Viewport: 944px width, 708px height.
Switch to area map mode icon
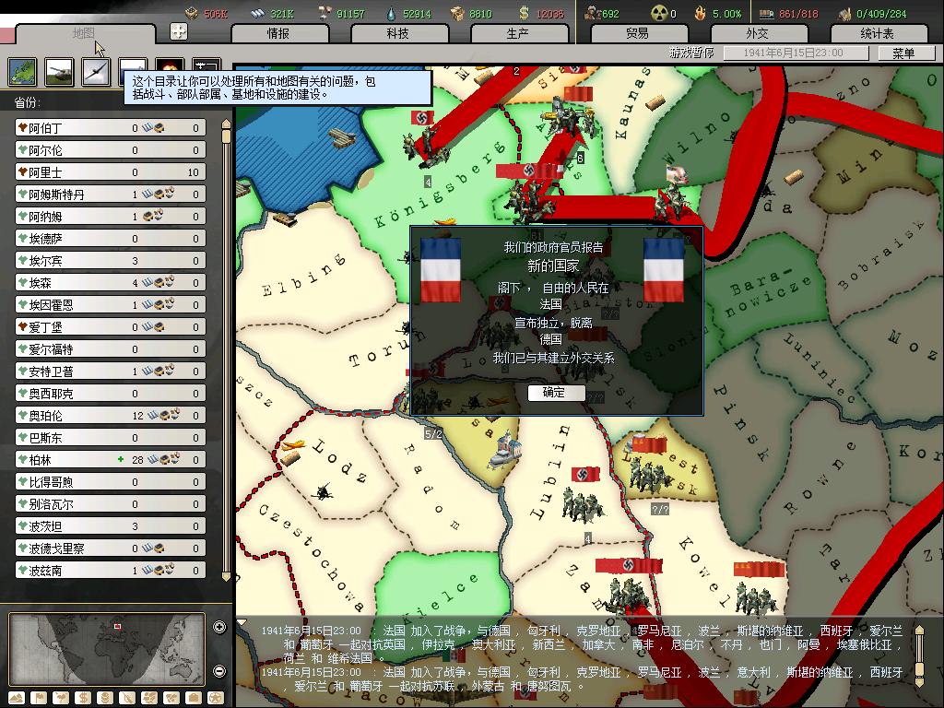171,699
